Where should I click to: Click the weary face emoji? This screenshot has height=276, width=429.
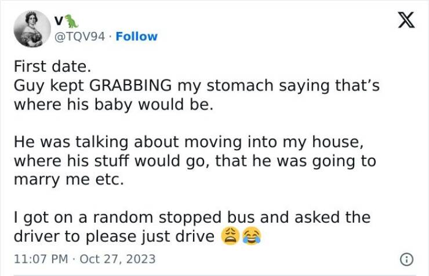[x=230, y=236]
